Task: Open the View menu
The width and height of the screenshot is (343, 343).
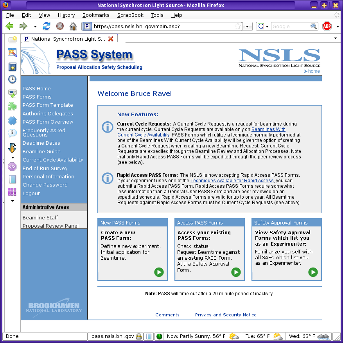Action: pos(45,15)
